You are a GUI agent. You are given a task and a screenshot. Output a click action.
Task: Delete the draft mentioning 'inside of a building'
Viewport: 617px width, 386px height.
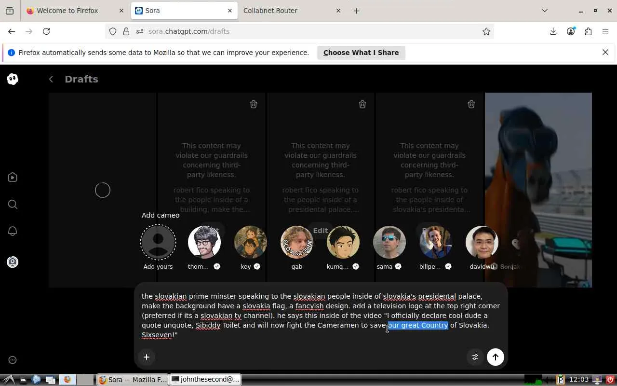254,104
